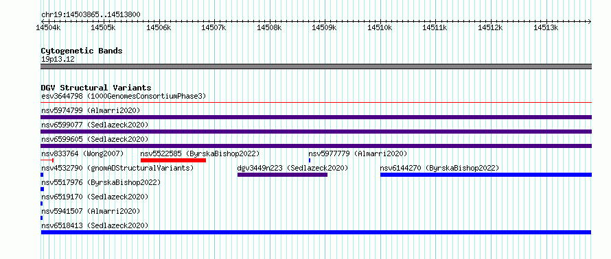Click the small blue nsv4532790 marker

click(42, 175)
